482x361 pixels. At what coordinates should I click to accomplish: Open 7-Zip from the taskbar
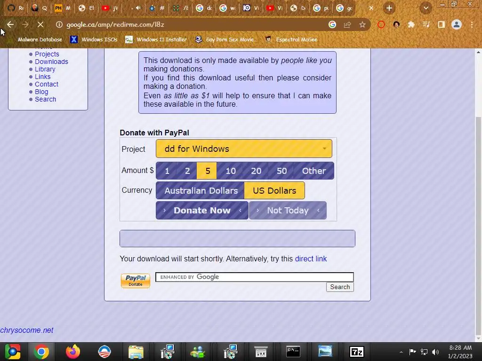point(357,352)
